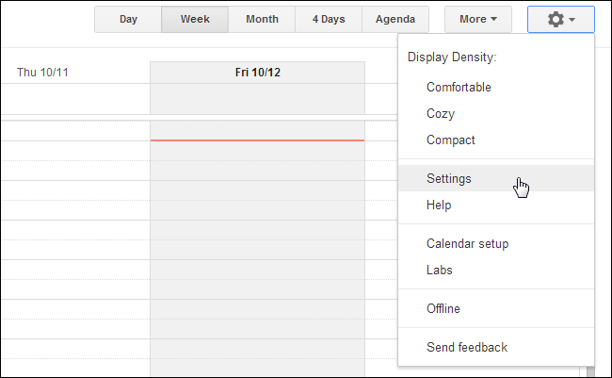Screen dimensions: 612x378
Task: Switch to Week view
Action: 195,19
